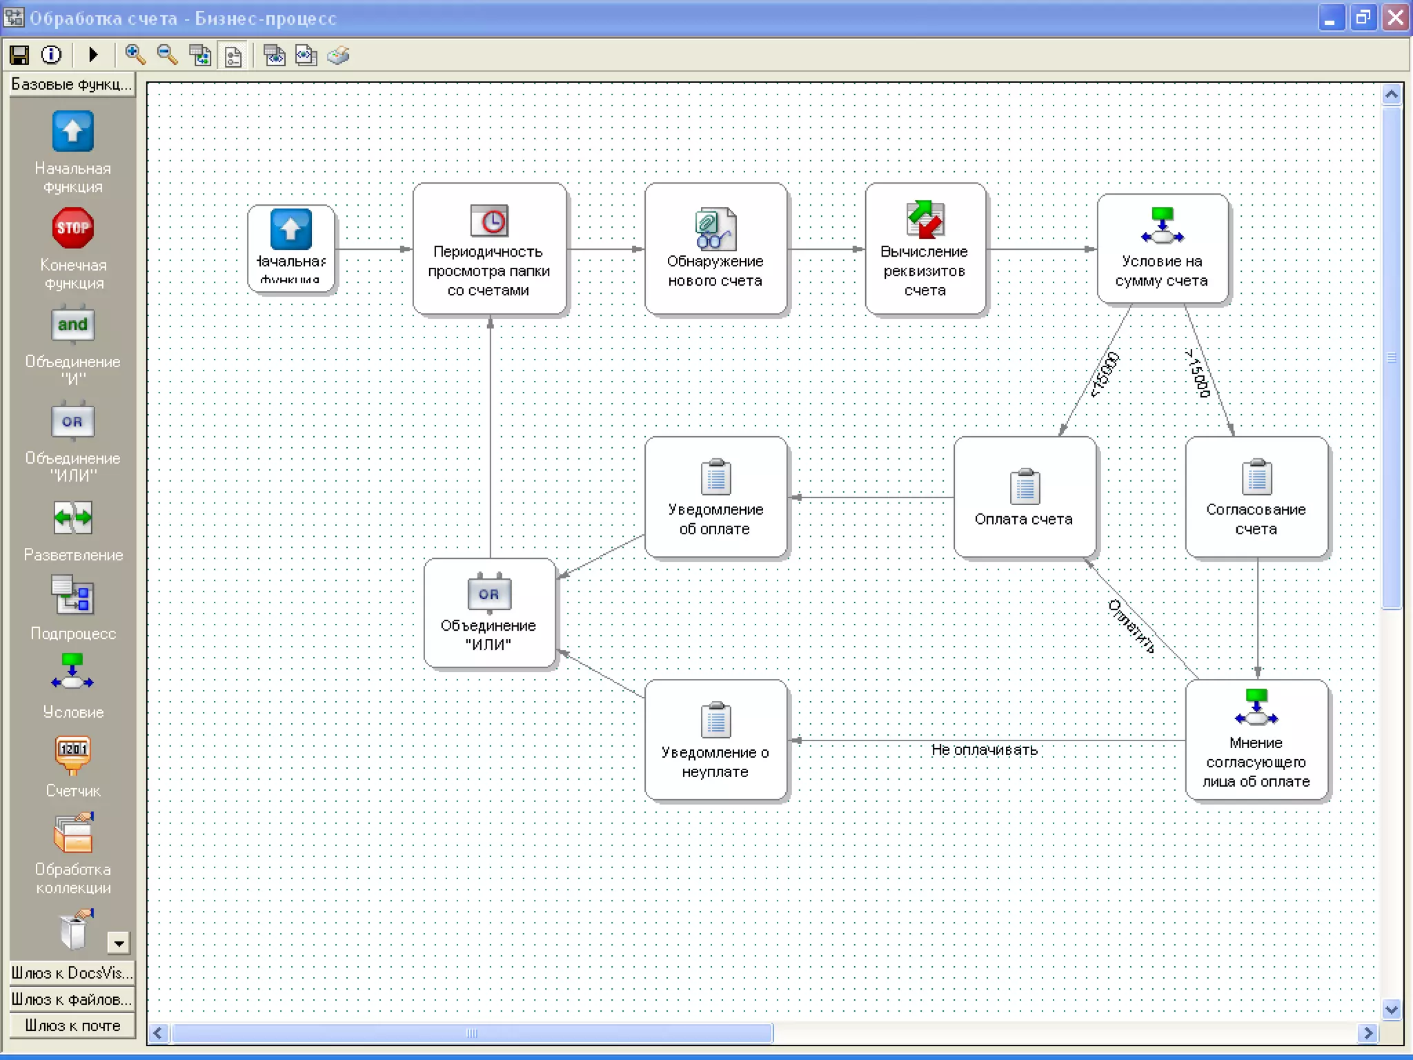
Task: Click the vertical scrollbar down arrow
Action: (x=1391, y=1009)
